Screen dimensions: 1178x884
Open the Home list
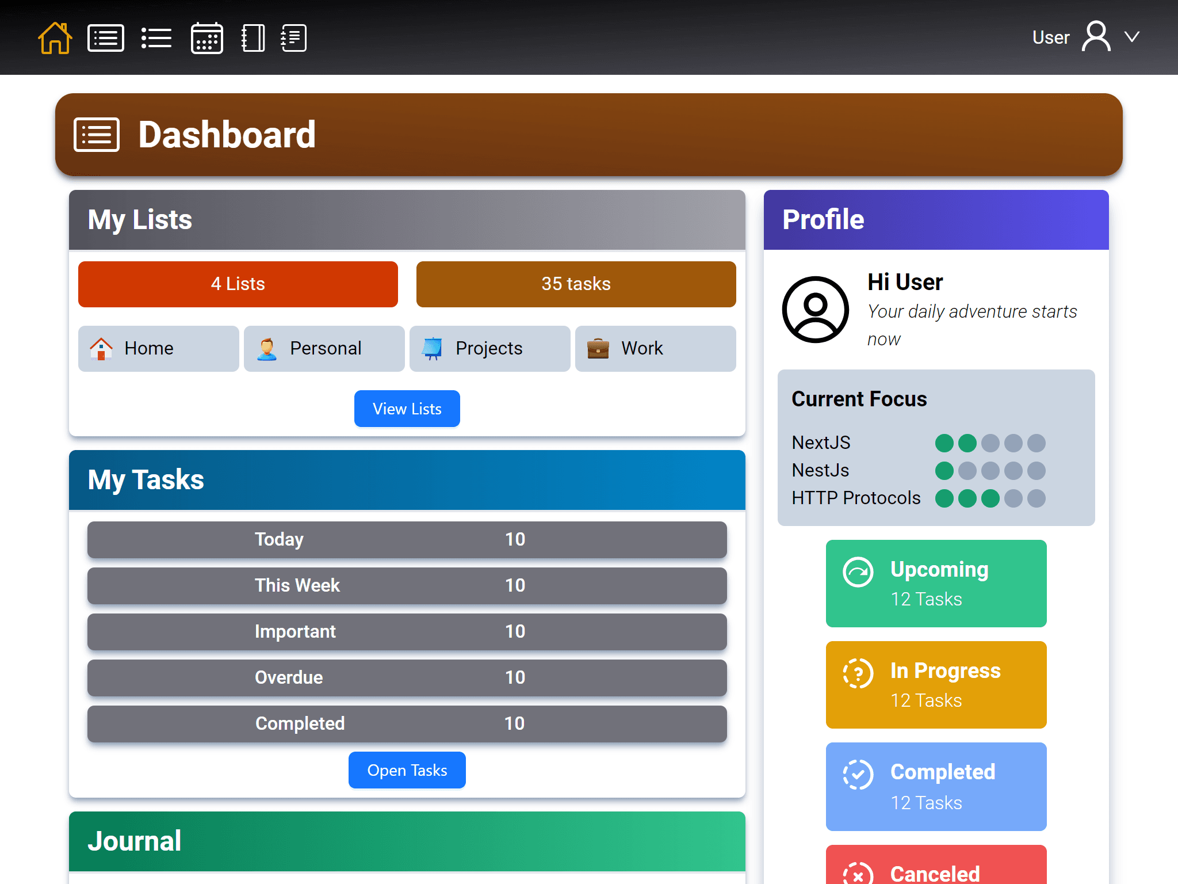point(159,349)
